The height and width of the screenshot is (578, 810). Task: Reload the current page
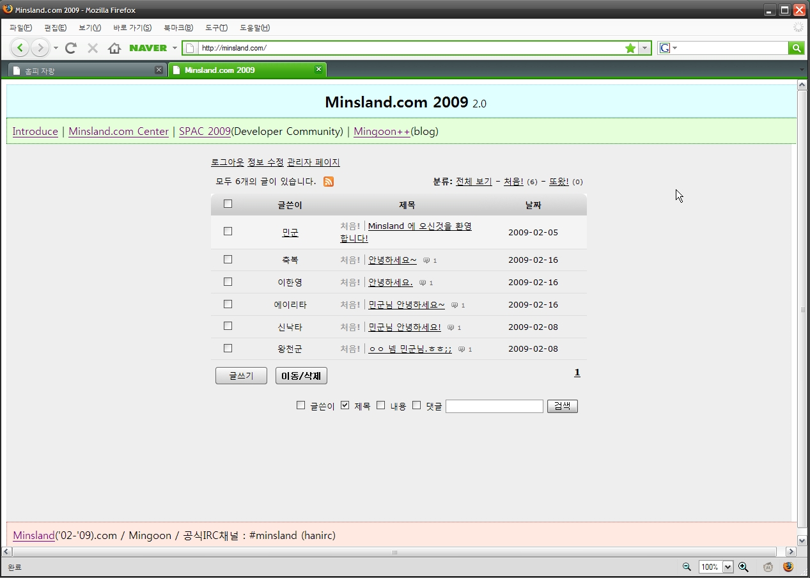pyautogui.click(x=71, y=48)
